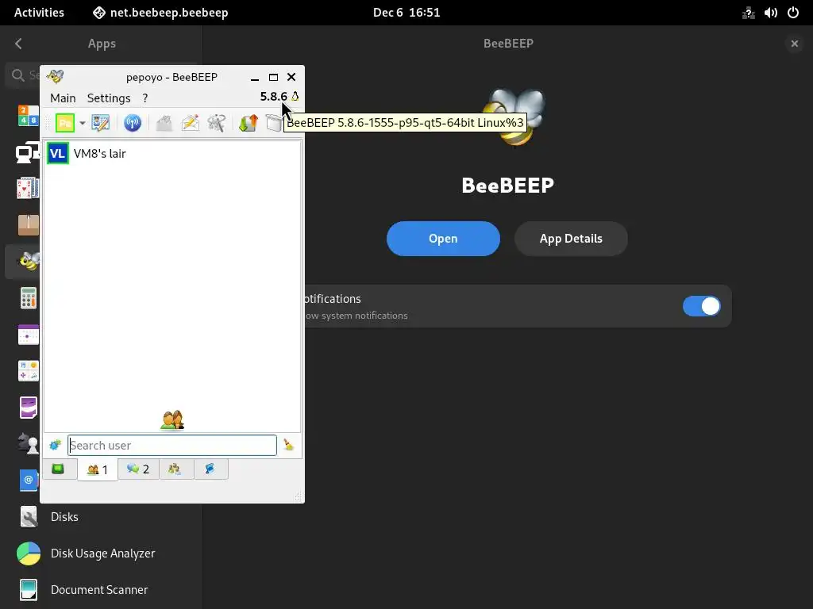Image resolution: width=813 pixels, height=609 pixels.
Task: Click the yellow user status icon in BeeBEEP toolbar
Action: (x=65, y=123)
